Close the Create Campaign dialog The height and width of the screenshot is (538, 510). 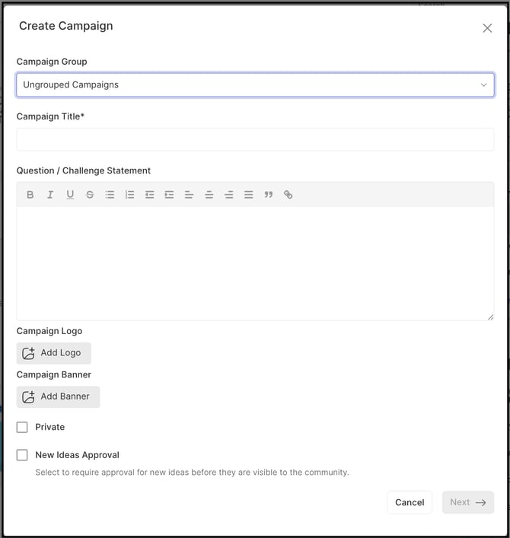tap(487, 28)
